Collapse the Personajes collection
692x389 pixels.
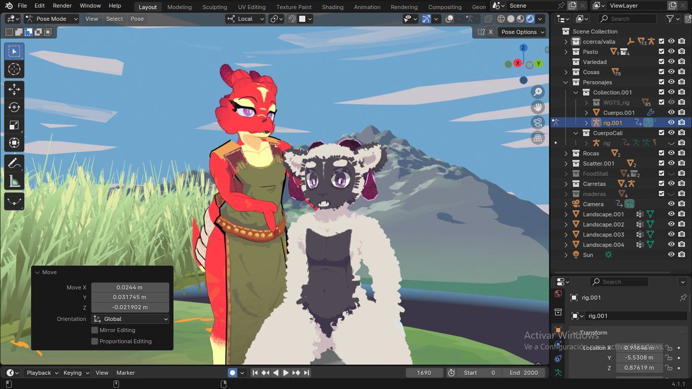[566, 82]
